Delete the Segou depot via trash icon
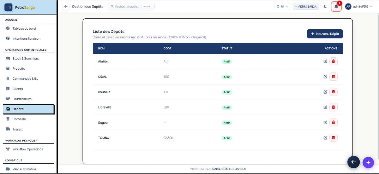Screen dimensions: 379x174 pos(333,122)
